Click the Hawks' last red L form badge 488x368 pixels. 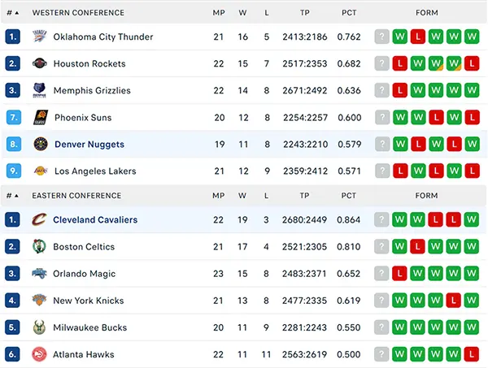[x=474, y=354]
